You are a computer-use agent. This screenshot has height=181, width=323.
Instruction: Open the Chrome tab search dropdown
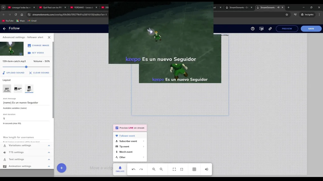click(x=3, y=7)
